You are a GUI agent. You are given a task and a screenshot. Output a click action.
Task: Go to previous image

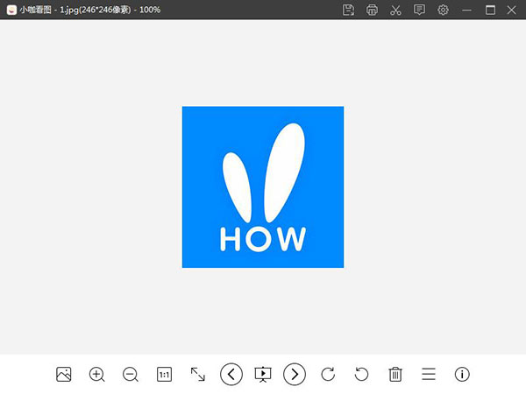pos(231,374)
